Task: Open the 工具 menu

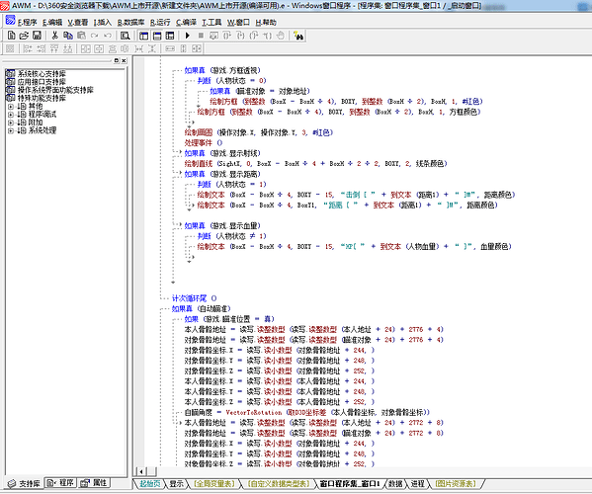Action: 211,23
